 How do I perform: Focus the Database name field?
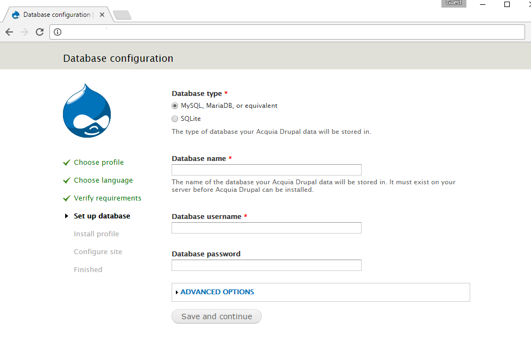[266, 170]
